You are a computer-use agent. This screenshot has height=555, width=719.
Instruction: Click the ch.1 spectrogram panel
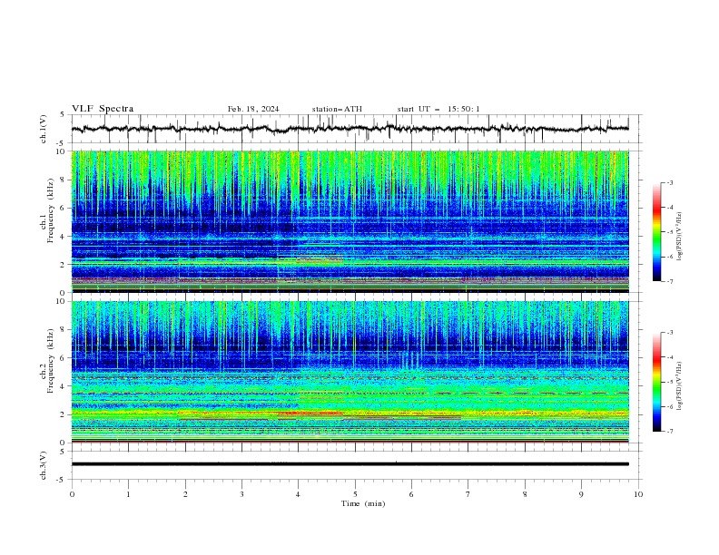pos(350,221)
